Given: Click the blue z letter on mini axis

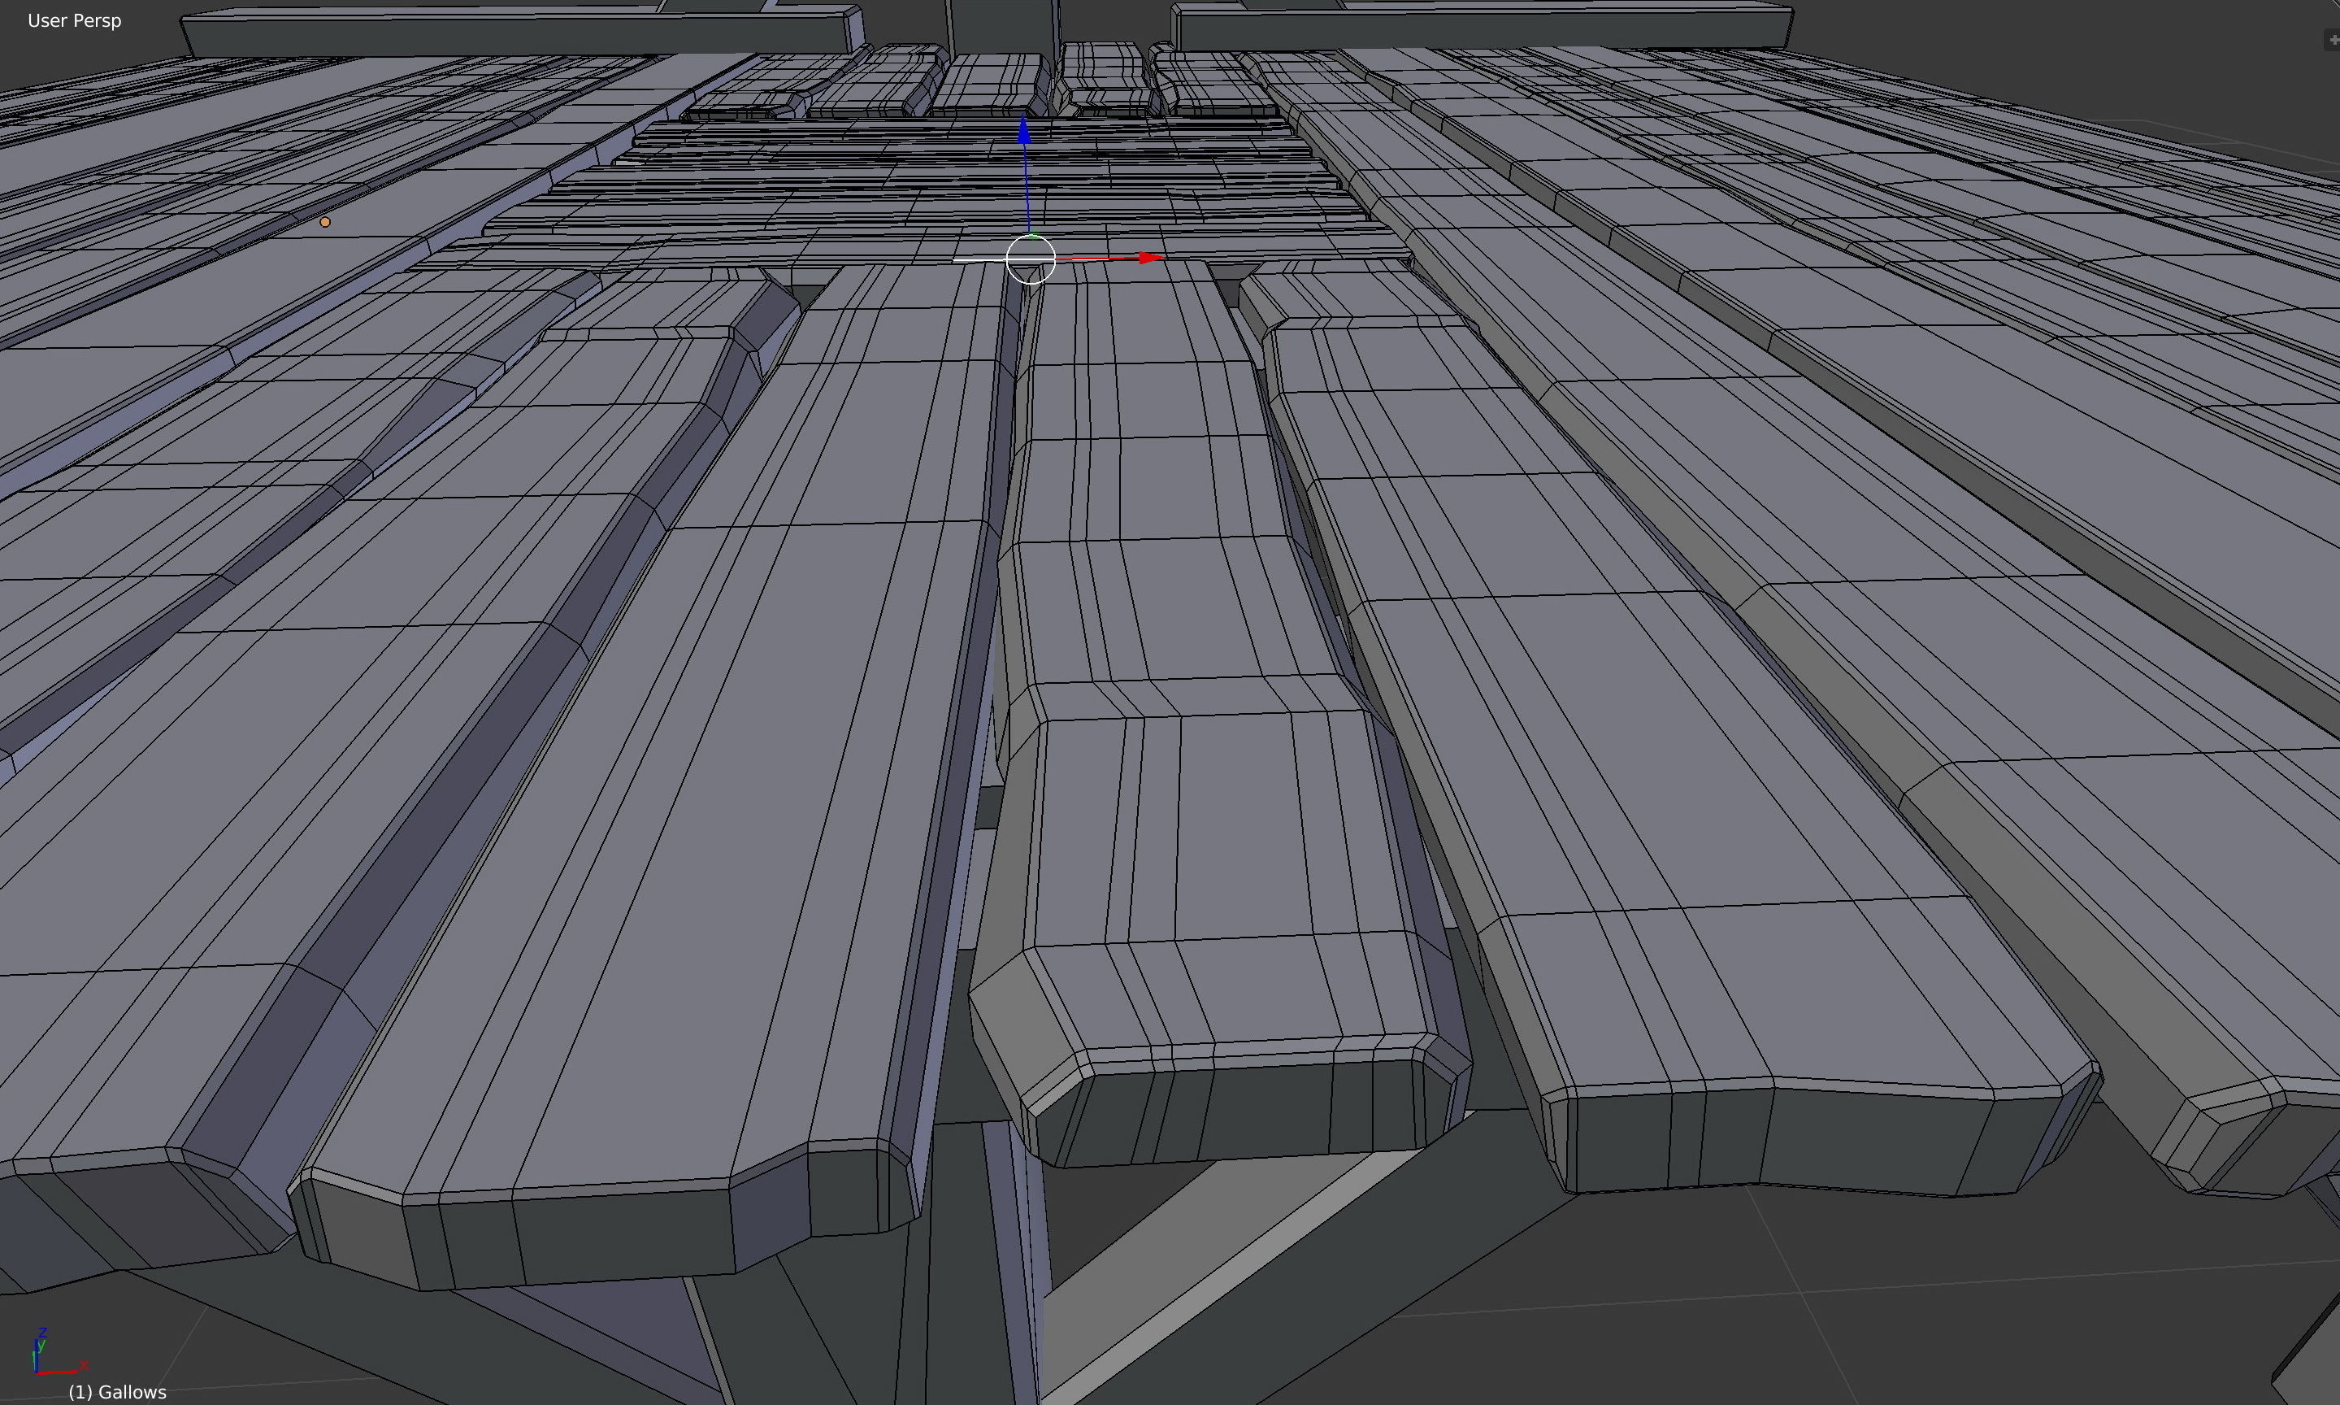Looking at the screenshot, I should point(42,1332).
